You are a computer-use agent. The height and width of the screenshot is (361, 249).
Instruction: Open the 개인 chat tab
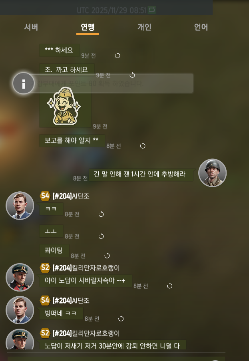click(144, 27)
